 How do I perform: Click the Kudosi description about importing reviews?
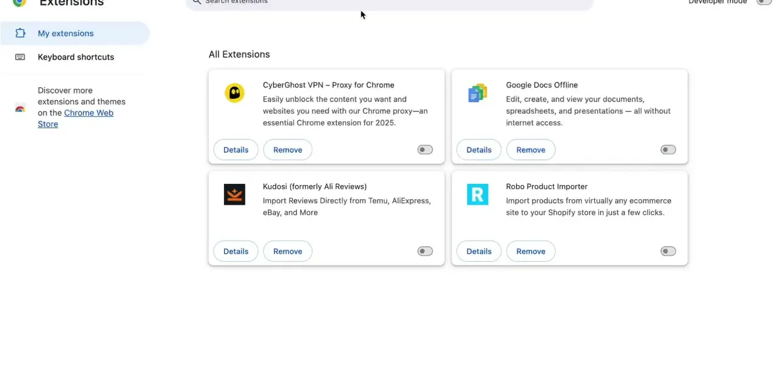tap(347, 206)
